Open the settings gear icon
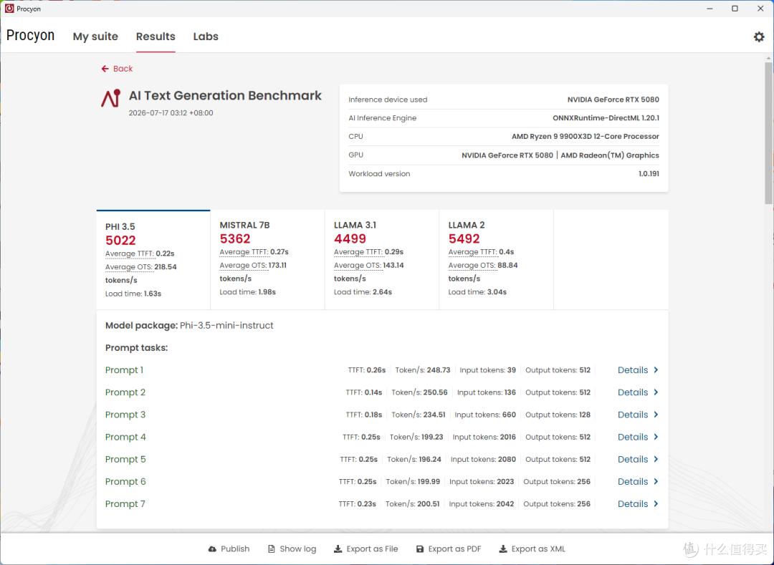Image resolution: width=774 pixels, height=565 pixels. [759, 37]
